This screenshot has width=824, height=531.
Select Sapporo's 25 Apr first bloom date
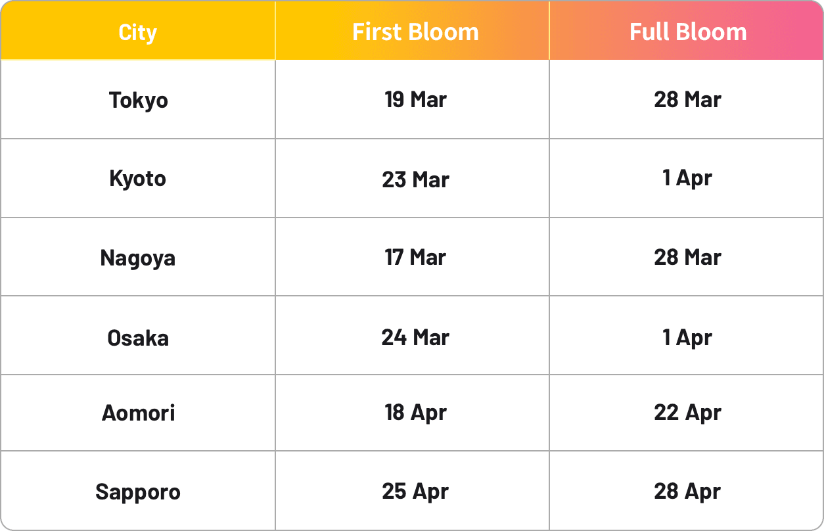tap(415, 492)
